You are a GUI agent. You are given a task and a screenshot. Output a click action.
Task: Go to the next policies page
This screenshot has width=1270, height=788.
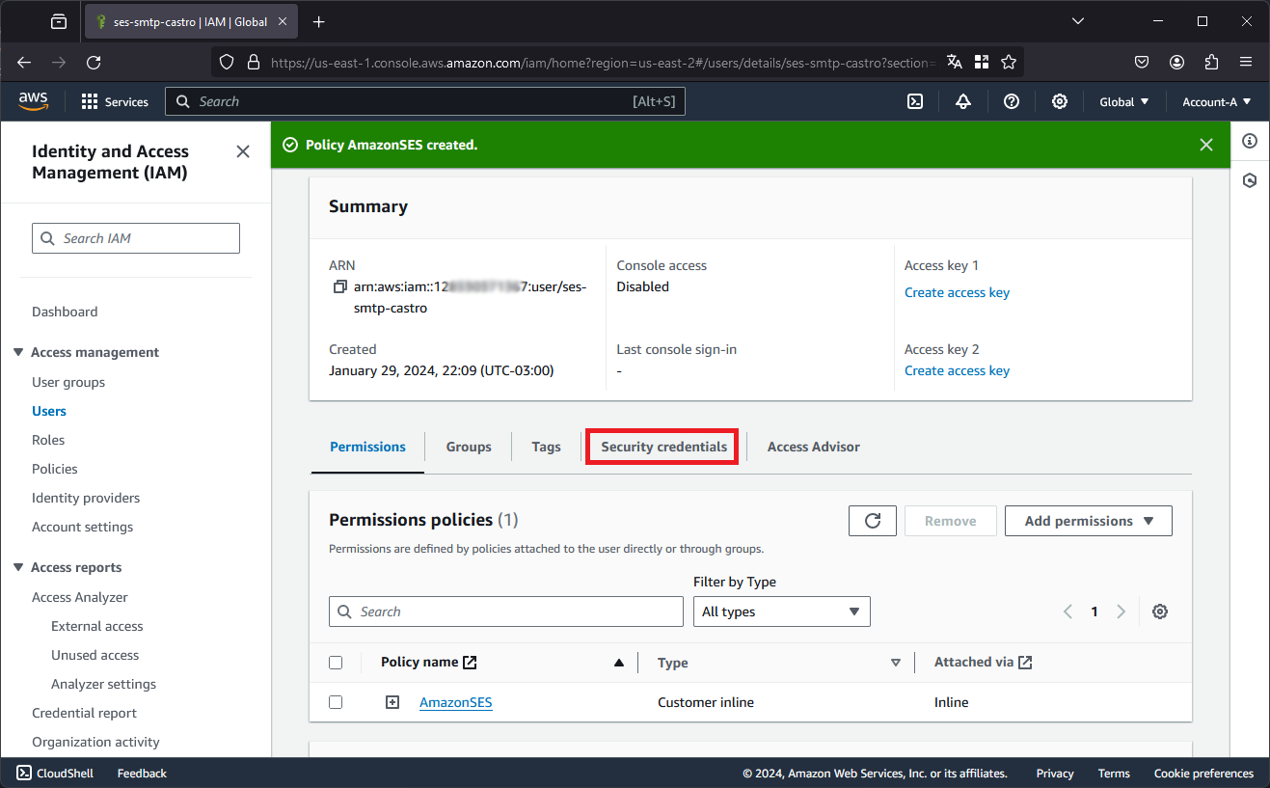click(1121, 611)
